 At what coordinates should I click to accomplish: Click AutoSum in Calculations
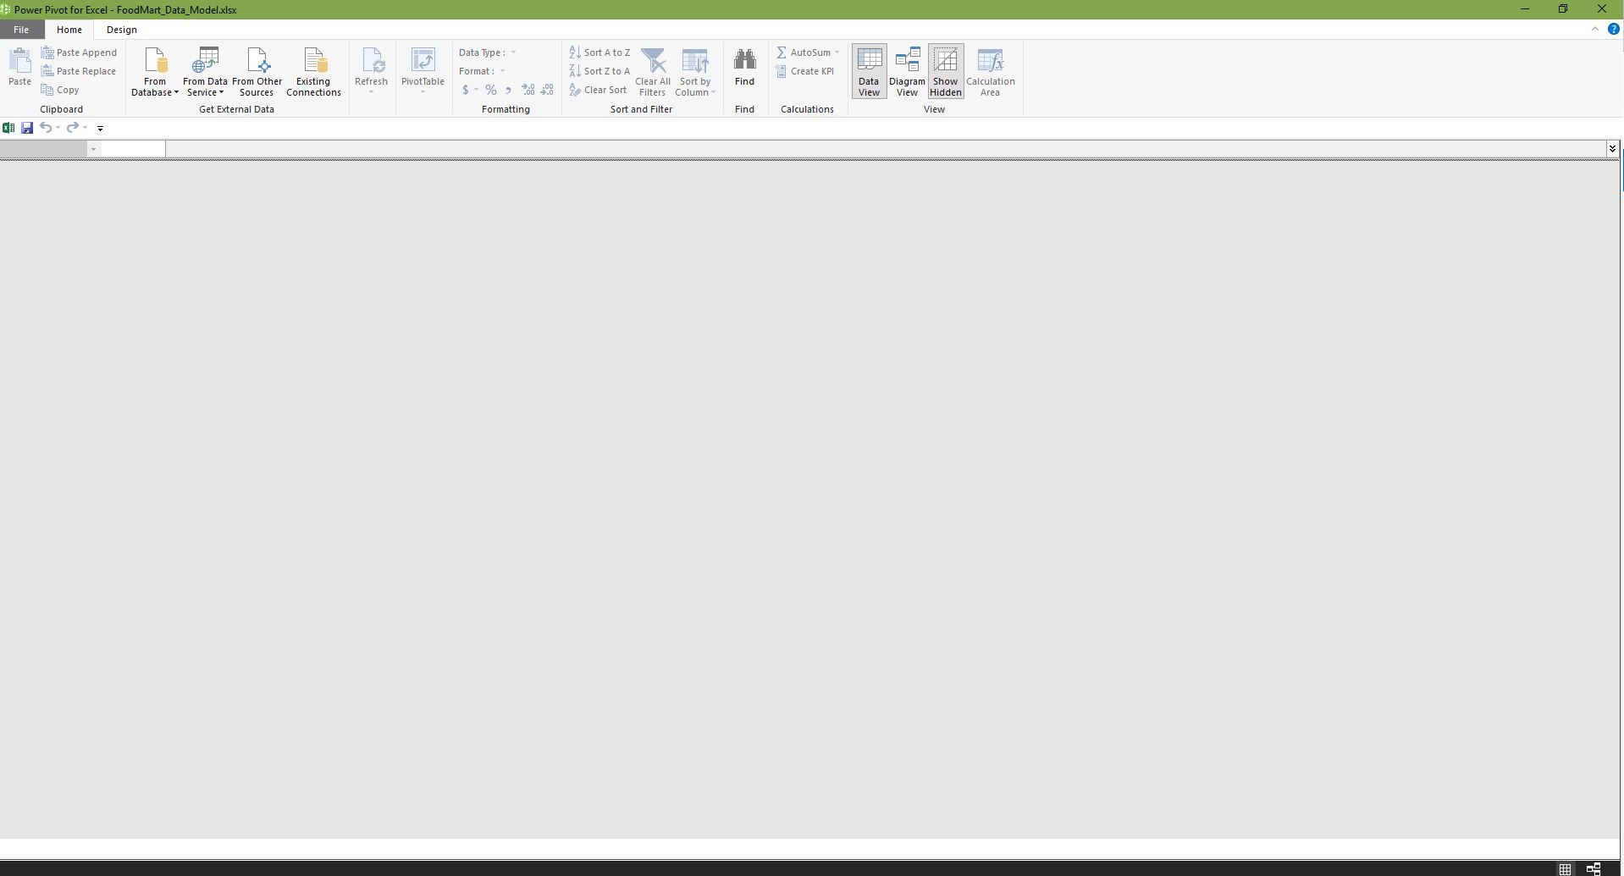[808, 52]
